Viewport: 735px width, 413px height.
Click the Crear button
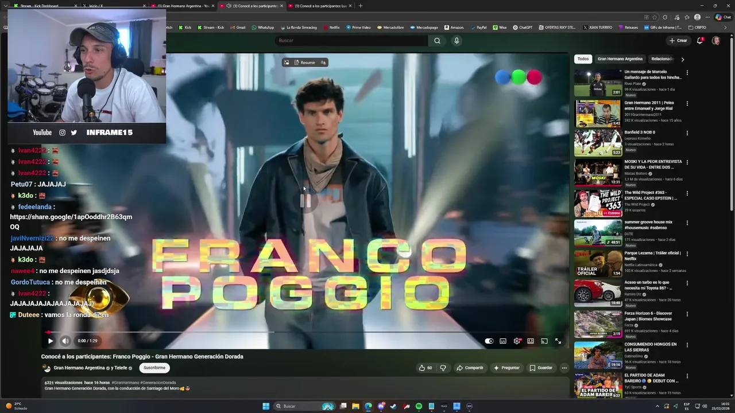click(678, 41)
